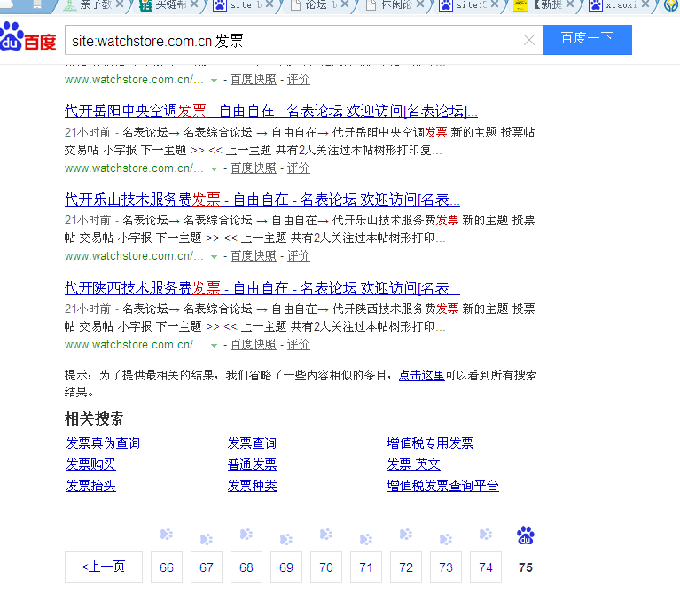
Task: Go to results page 67
Action: click(x=207, y=567)
